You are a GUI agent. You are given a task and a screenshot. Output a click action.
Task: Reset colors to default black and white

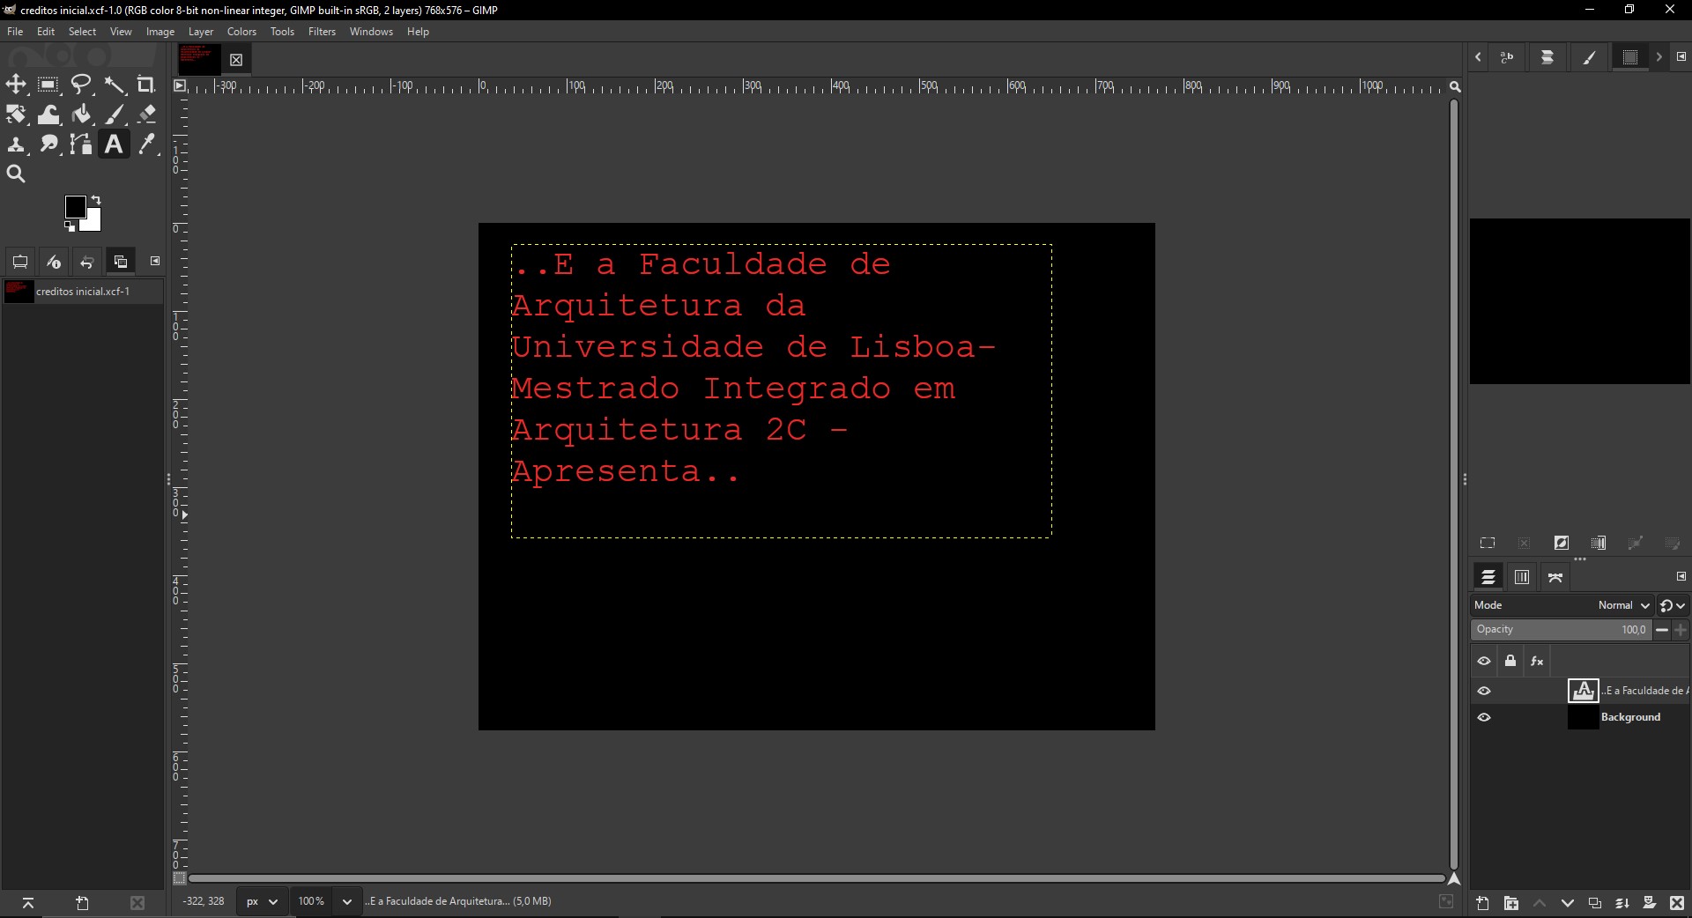[x=70, y=226]
